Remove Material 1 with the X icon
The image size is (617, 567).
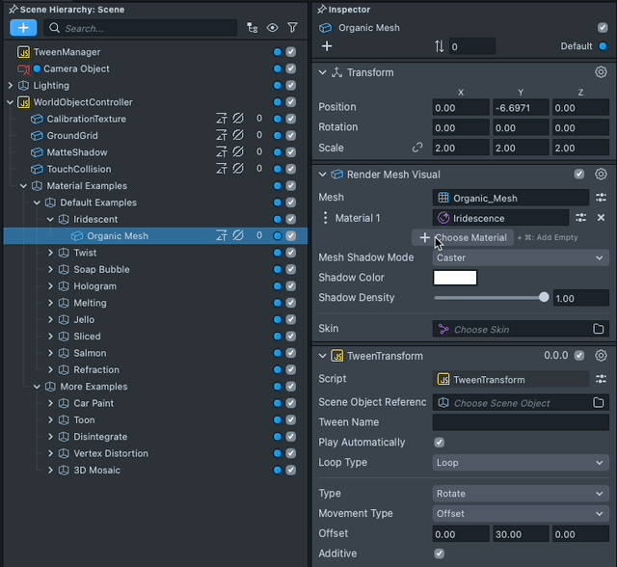[x=601, y=218]
